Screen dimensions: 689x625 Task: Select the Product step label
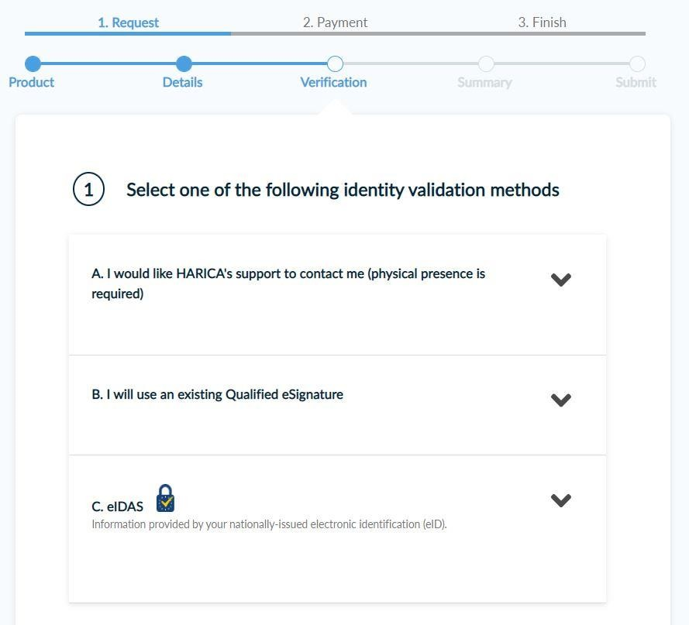32,82
